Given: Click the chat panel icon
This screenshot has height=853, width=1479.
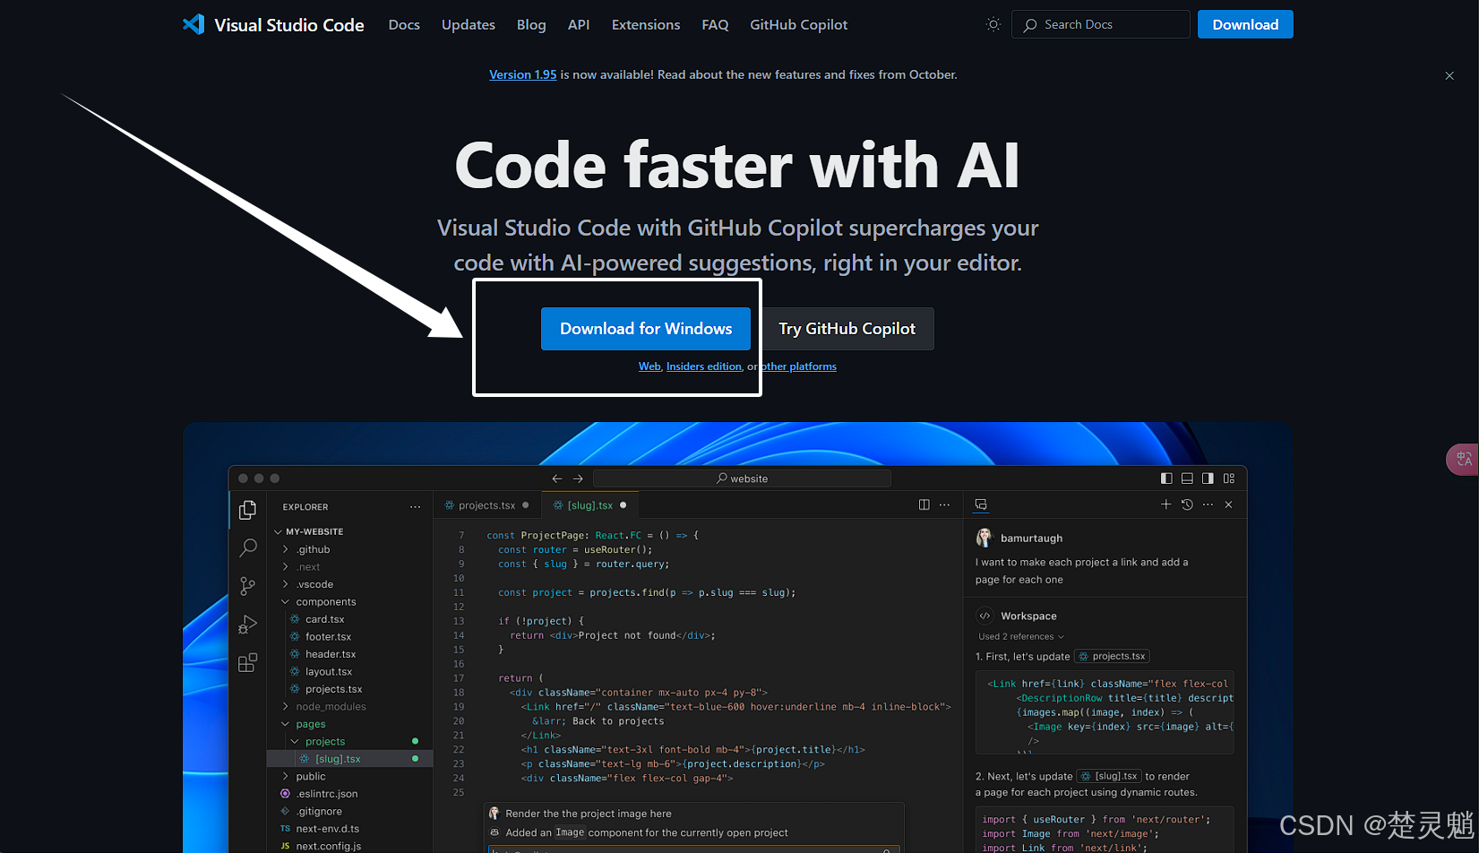Looking at the screenshot, I should click(981, 505).
